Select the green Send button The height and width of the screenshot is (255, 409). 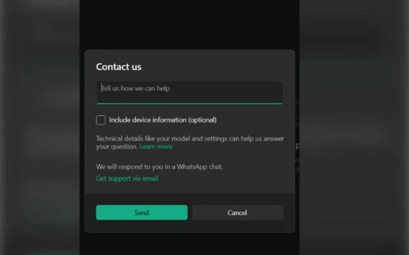tap(142, 212)
